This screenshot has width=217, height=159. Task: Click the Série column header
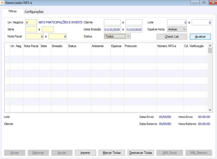(x=45, y=46)
